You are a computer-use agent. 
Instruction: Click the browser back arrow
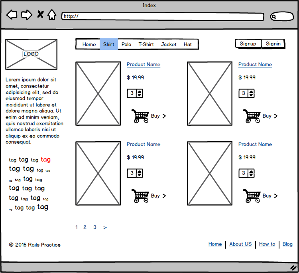click(x=12, y=15)
